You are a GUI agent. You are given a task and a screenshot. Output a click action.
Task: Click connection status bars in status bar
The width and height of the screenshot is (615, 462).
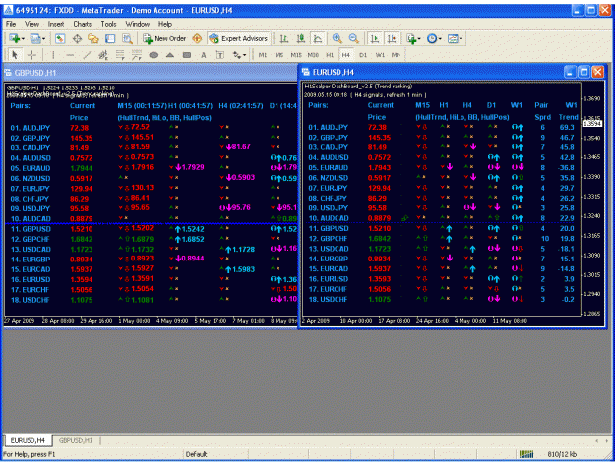point(526,454)
